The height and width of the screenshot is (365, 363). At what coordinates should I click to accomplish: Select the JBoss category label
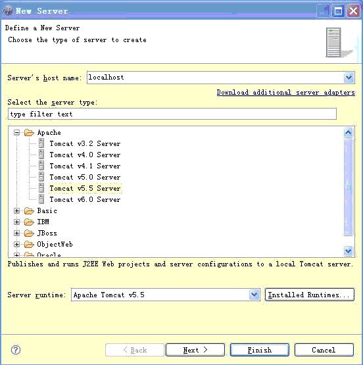47,233
